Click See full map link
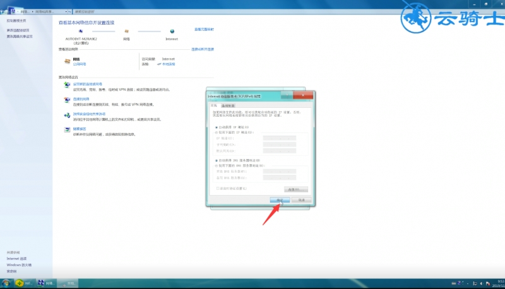 click(x=204, y=29)
